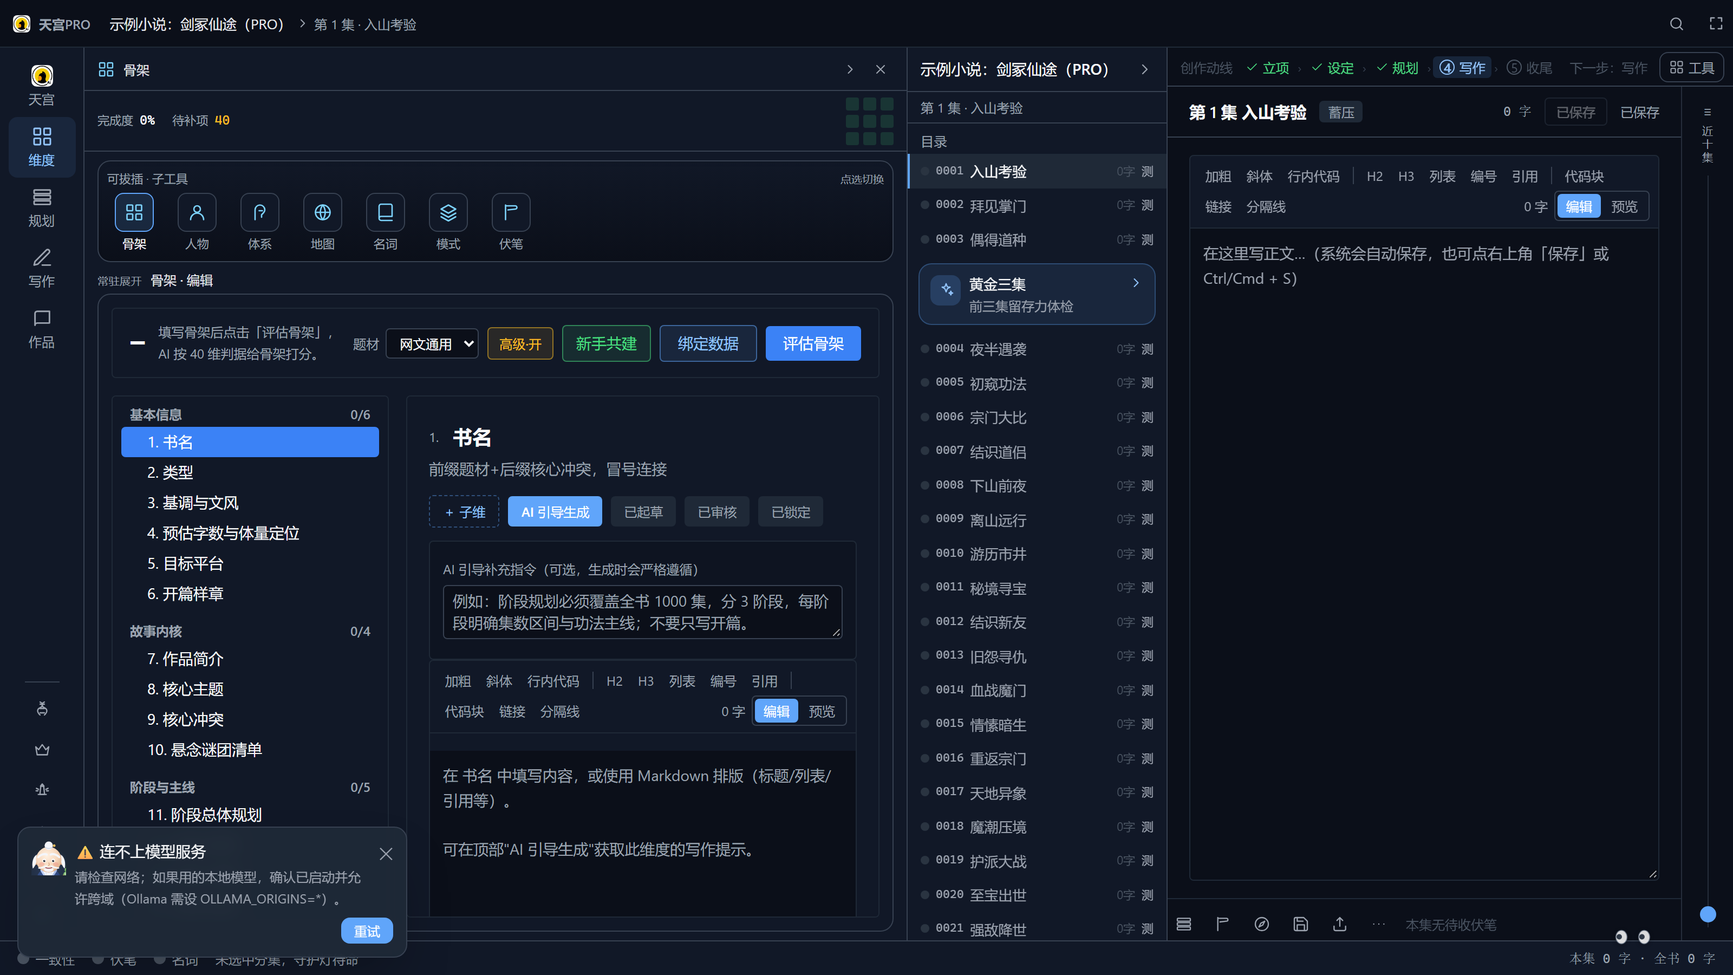Go to 写作 in left sidebar

tap(42, 268)
